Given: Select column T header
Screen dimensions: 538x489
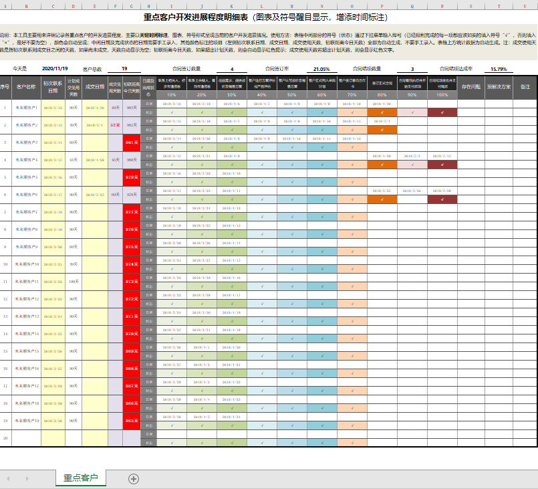Looking at the screenshot, I should [x=499, y=6].
